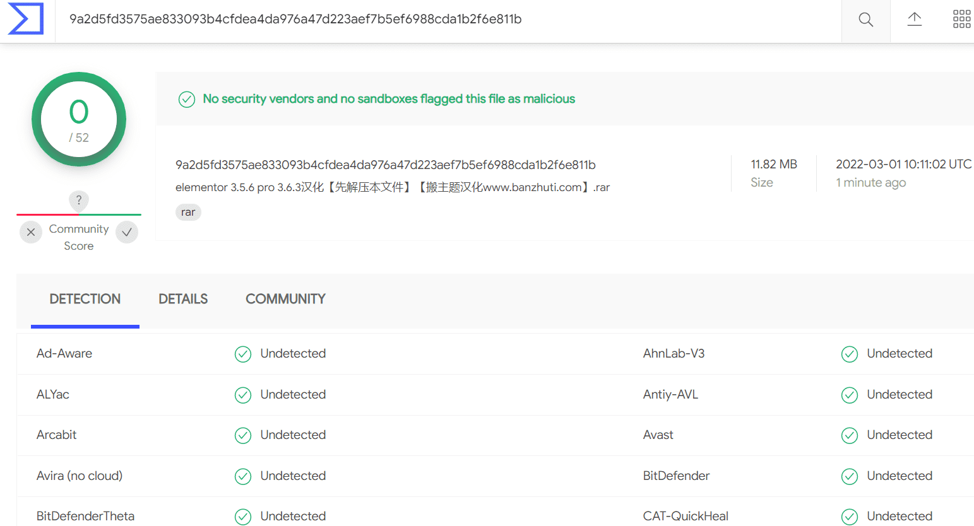The height and width of the screenshot is (526, 974).
Task: Click the VirusTotal logo icon
Action: (26, 19)
